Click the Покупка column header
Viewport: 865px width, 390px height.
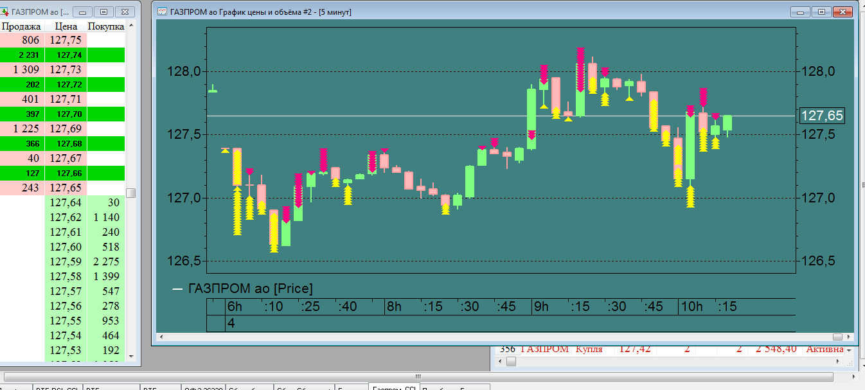pyautogui.click(x=106, y=26)
